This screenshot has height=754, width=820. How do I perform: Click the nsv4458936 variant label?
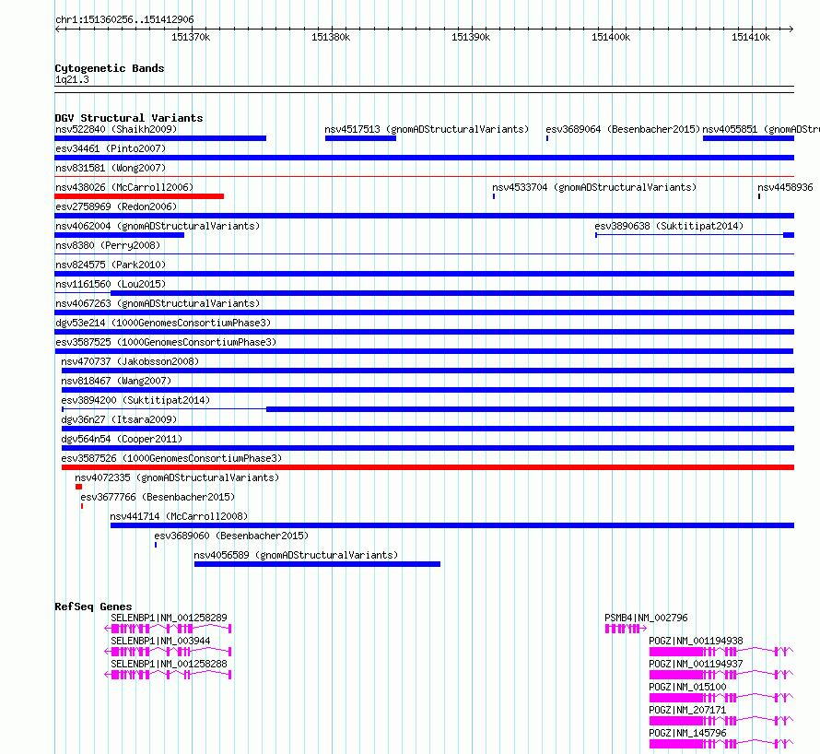point(786,187)
